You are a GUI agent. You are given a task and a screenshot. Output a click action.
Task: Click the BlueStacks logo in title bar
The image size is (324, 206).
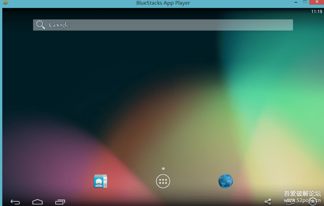(6, 3)
